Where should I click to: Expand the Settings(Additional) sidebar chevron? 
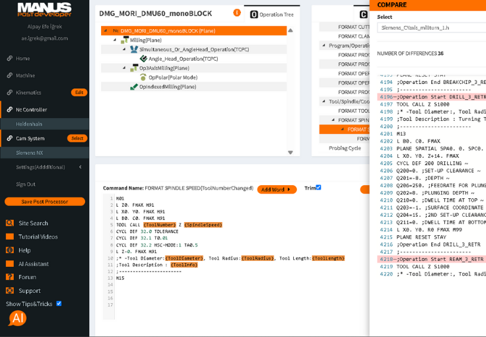80,167
